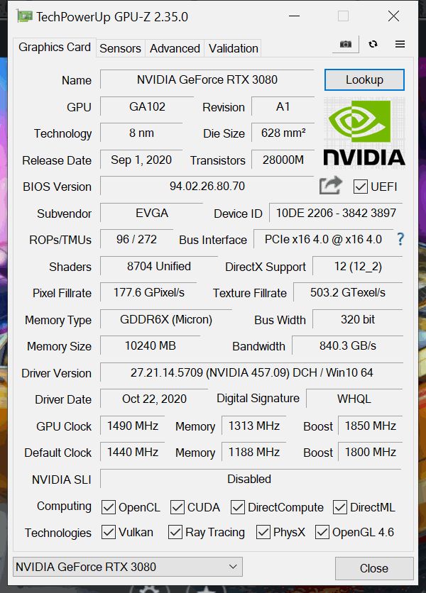Click the Transistors field 28000M
426x593 pixels.
click(x=283, y=160)
